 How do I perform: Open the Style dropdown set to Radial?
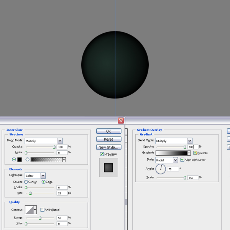(167, 160)
